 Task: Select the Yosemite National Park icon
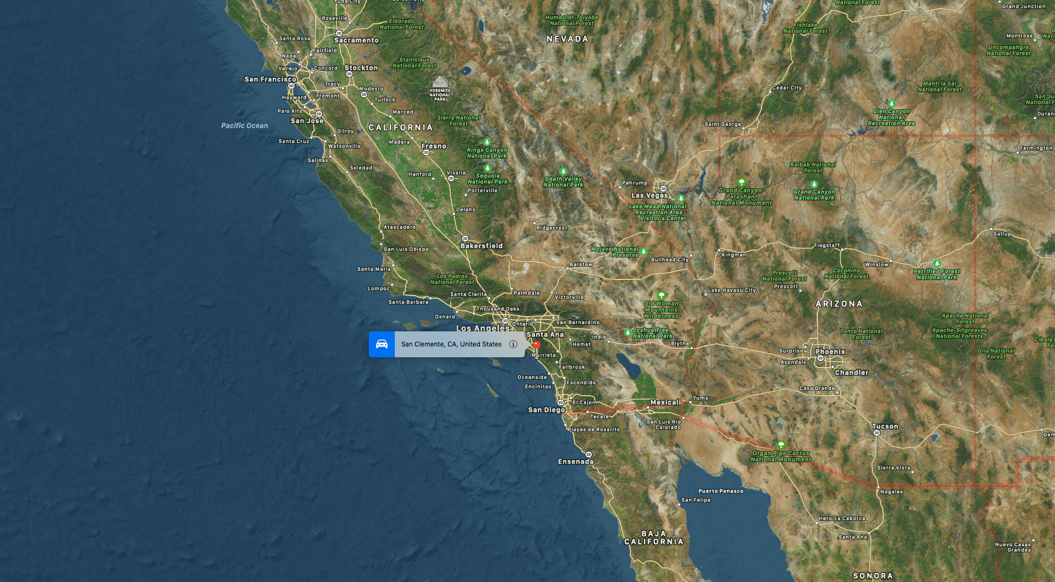pyautogui.click(x=440, y=82)
